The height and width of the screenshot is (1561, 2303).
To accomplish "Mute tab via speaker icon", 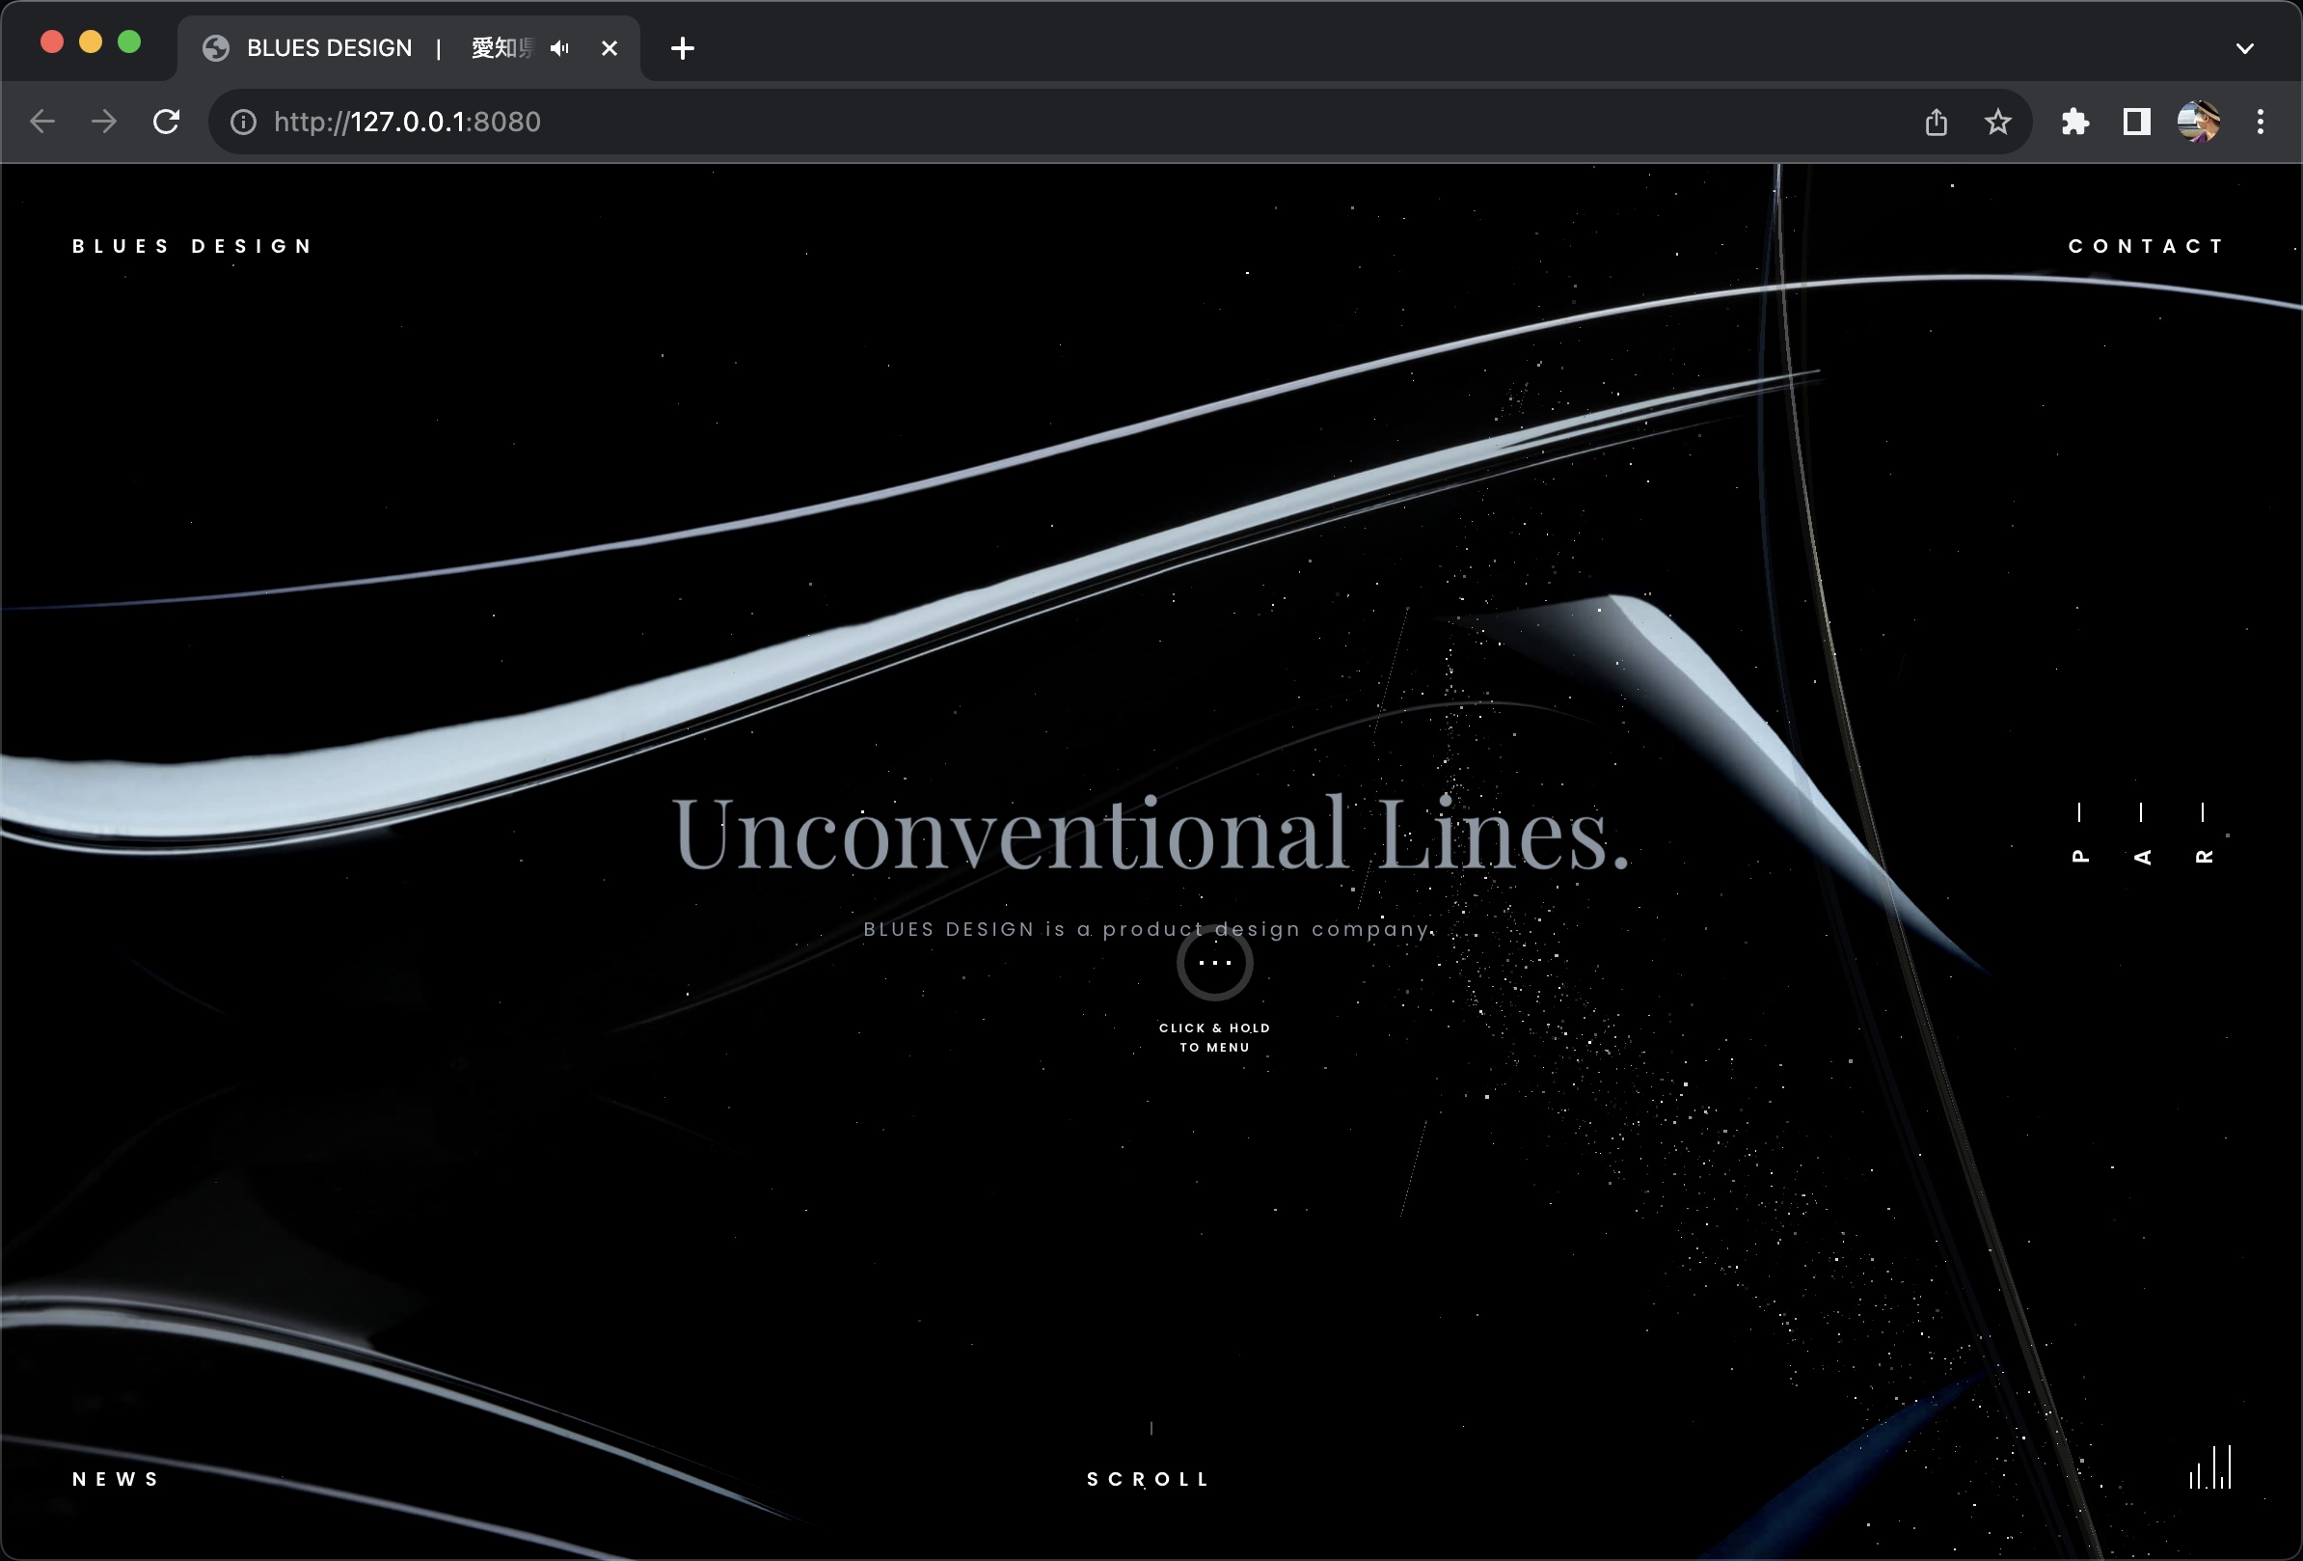I will pyautogui.click(x=560, y=47).
